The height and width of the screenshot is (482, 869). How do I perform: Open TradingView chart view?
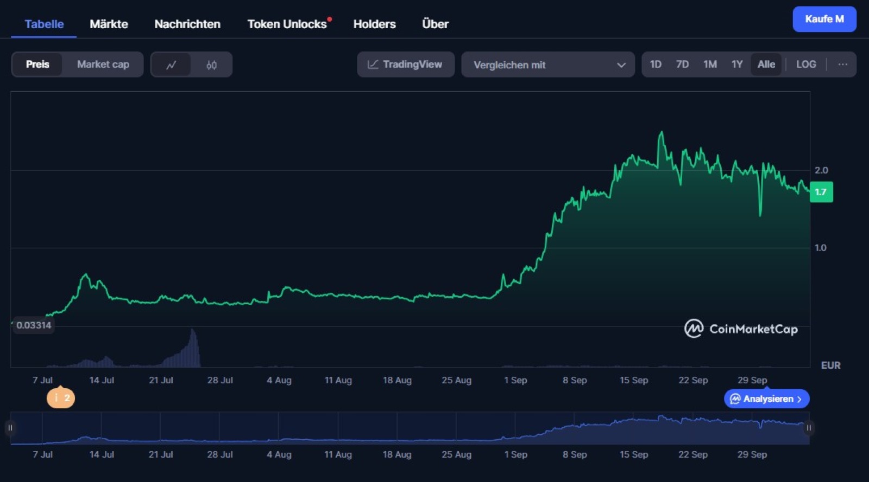405,65
